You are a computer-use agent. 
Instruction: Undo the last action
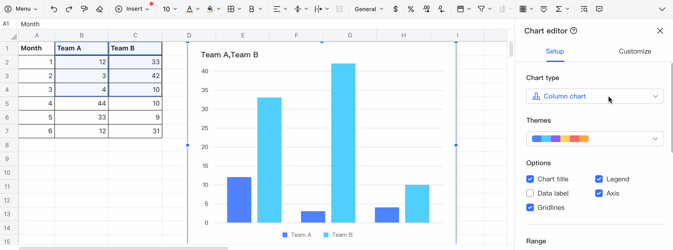54,9
